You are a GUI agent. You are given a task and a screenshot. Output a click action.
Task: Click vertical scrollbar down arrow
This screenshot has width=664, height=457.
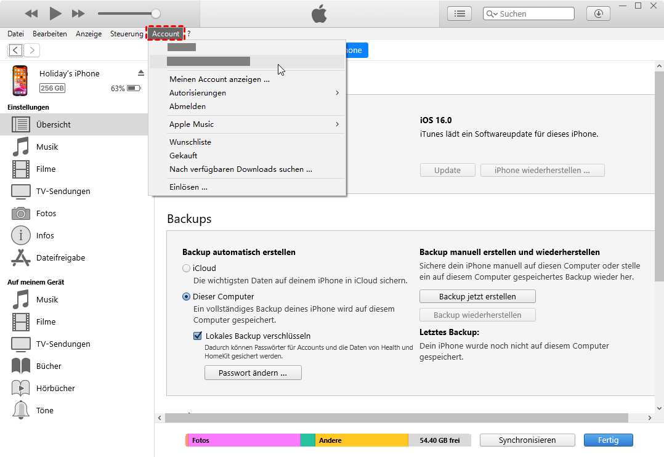659,408
